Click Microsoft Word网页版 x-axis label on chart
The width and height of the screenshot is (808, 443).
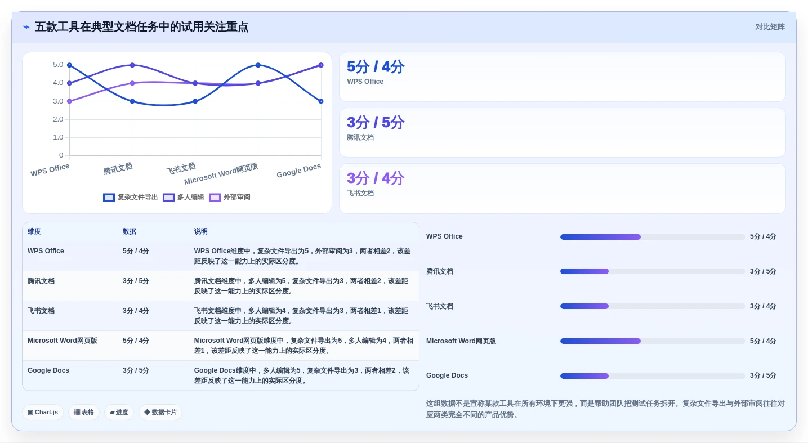pyautogui.click(x=221, y=174)
